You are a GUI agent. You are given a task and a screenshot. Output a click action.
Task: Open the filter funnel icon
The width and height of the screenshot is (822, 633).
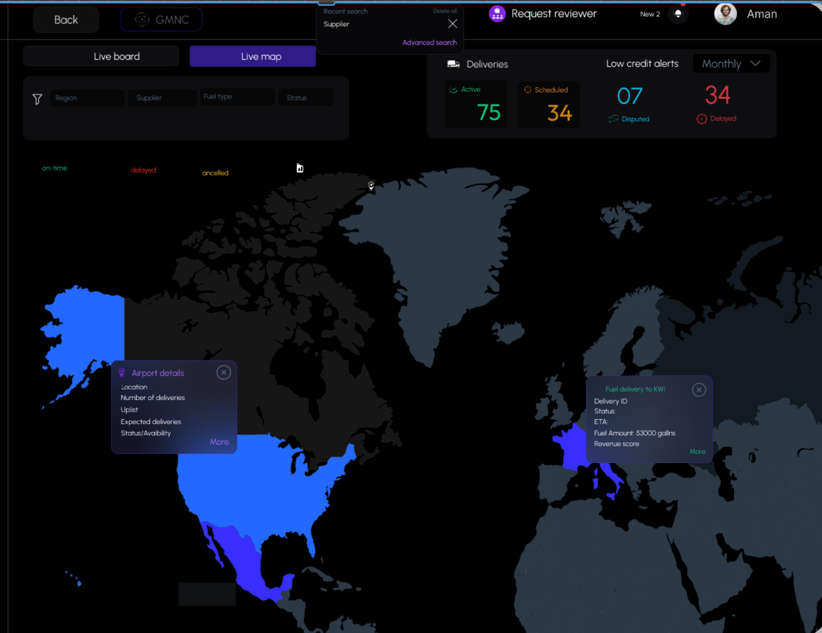click(37, 99)
